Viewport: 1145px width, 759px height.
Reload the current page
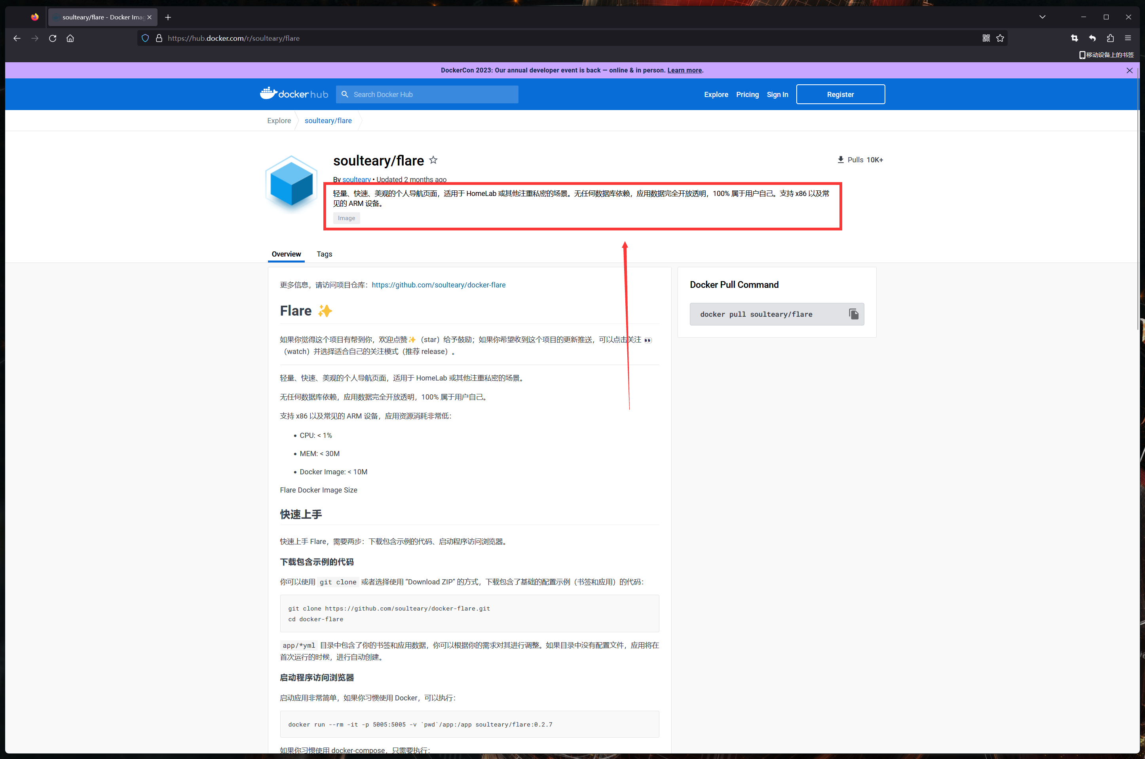click(x=53, y=38)
